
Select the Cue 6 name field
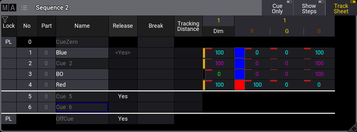click(x=82, y=107)
